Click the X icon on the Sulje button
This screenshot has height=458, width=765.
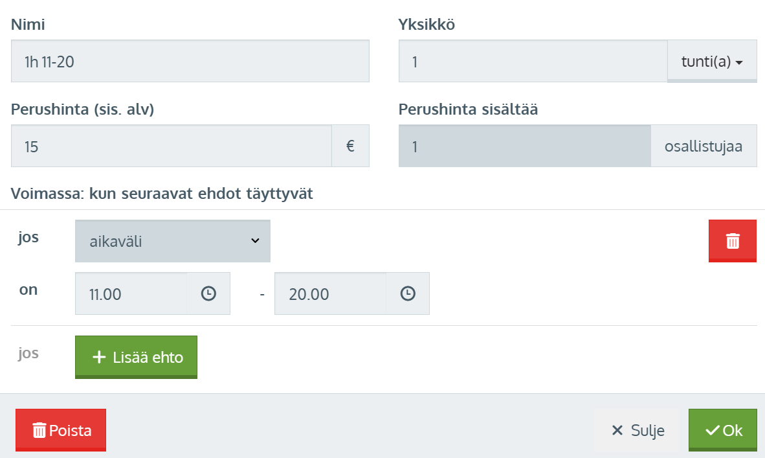[x=617, y=430]
